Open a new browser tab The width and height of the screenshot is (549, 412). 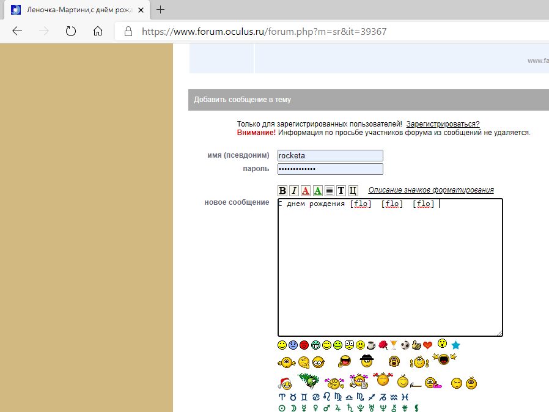pyautogui.click(x=161, y=10)
